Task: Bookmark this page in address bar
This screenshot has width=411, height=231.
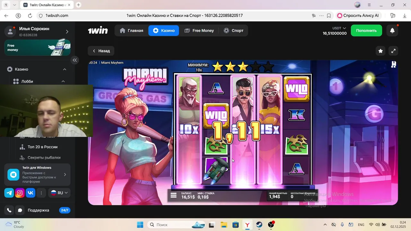Action: [x=329, y=15]
